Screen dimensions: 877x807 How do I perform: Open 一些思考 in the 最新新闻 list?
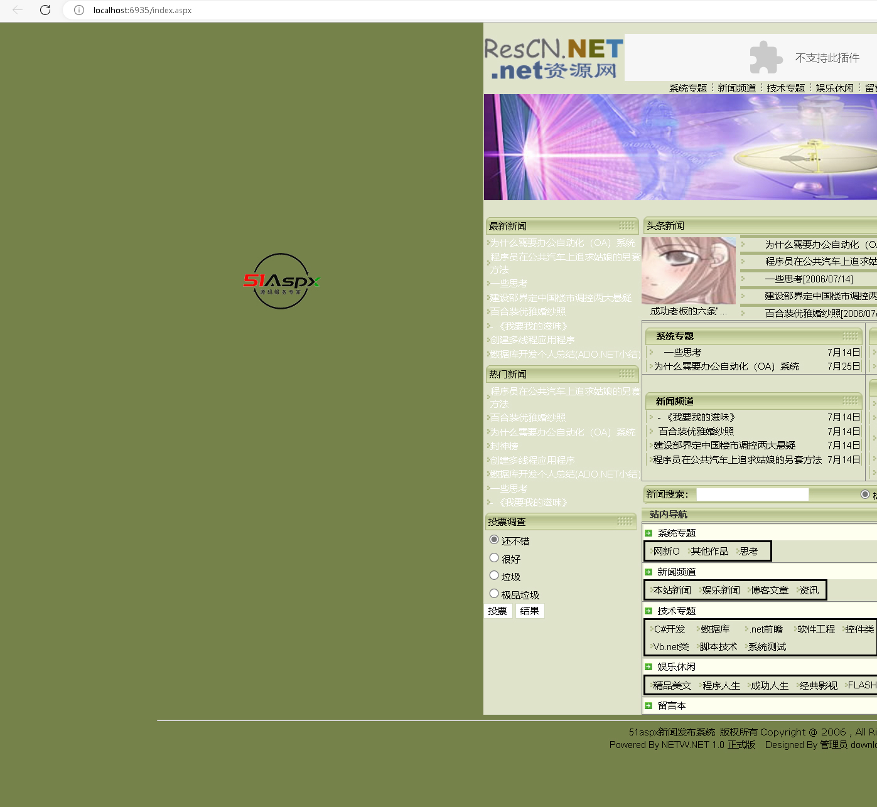[x=509, y=284]
